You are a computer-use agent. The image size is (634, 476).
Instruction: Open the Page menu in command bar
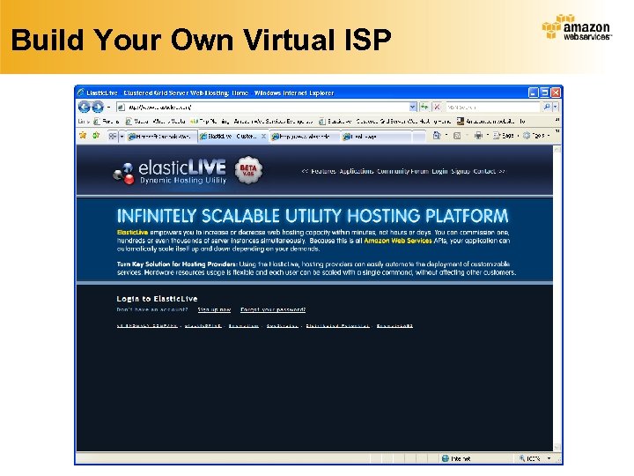504,136
